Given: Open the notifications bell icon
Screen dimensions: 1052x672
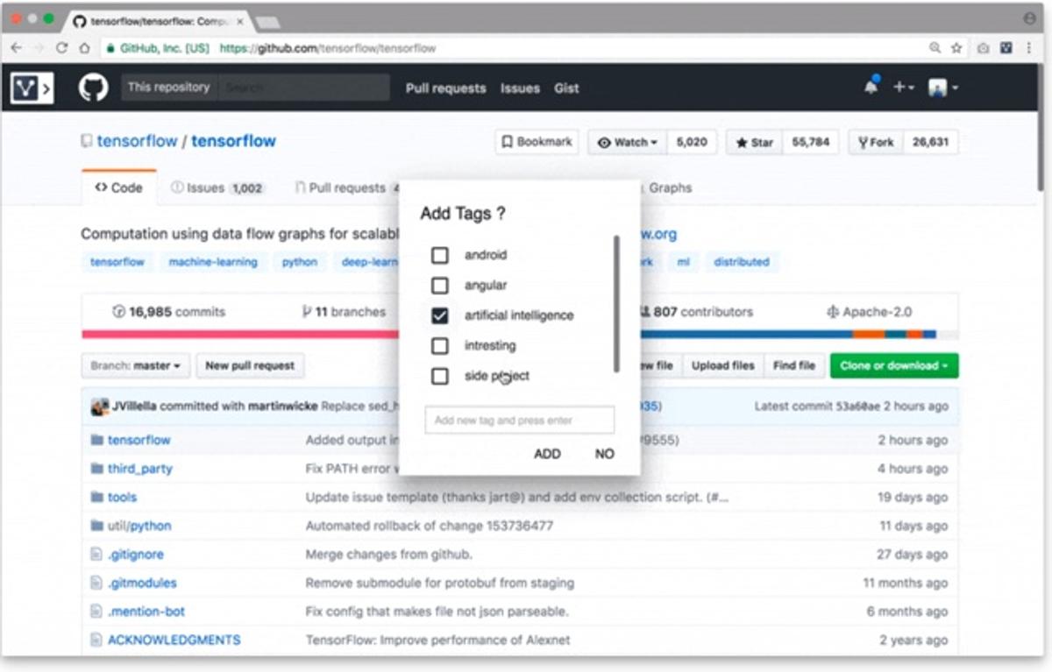Looking at the screenshot, I should click(x=871, y=87).
